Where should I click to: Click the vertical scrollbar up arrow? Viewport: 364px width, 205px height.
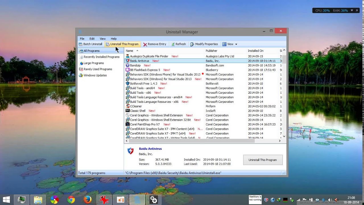284,50
